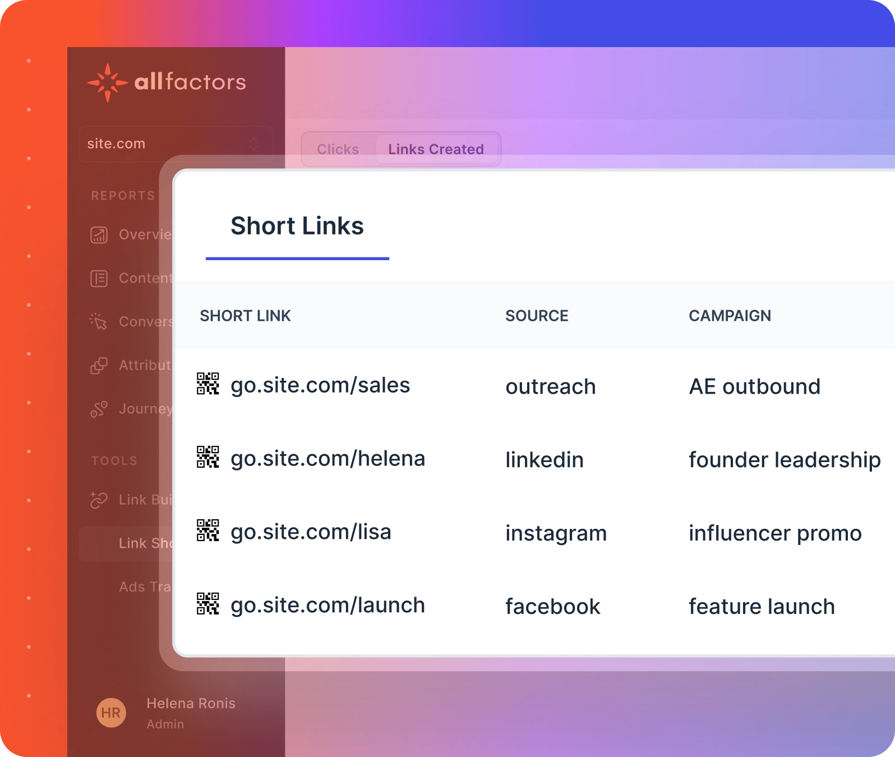895x757 pixels.
Task: Switch to the Clicks toggle option
Action: point(338,149)
